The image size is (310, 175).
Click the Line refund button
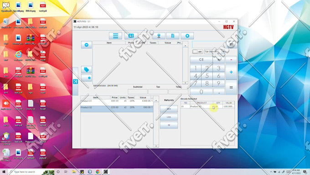pos(169,117)
